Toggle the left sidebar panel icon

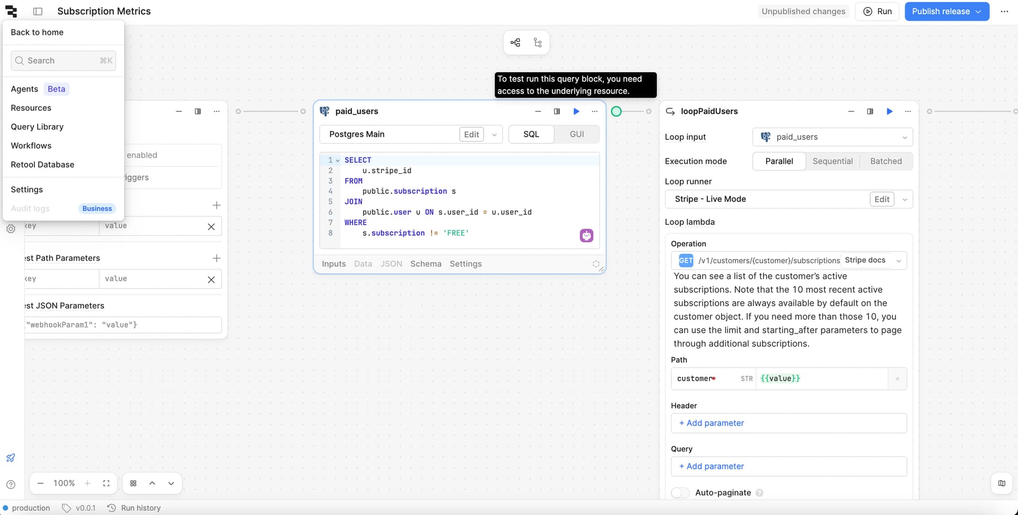38,11
